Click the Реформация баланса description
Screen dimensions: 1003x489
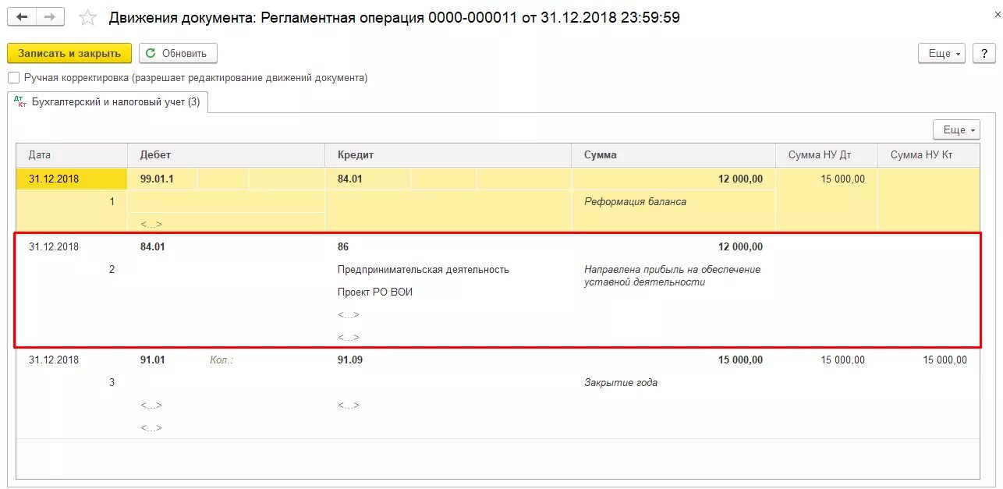[636, 201]
